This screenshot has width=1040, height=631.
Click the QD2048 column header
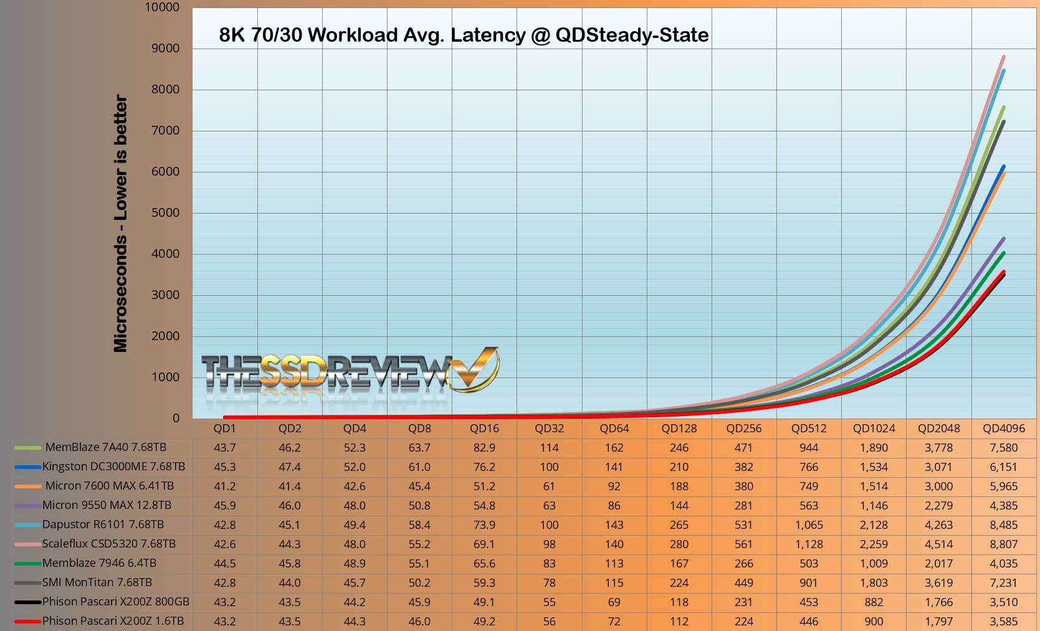[x=938, y=429]
